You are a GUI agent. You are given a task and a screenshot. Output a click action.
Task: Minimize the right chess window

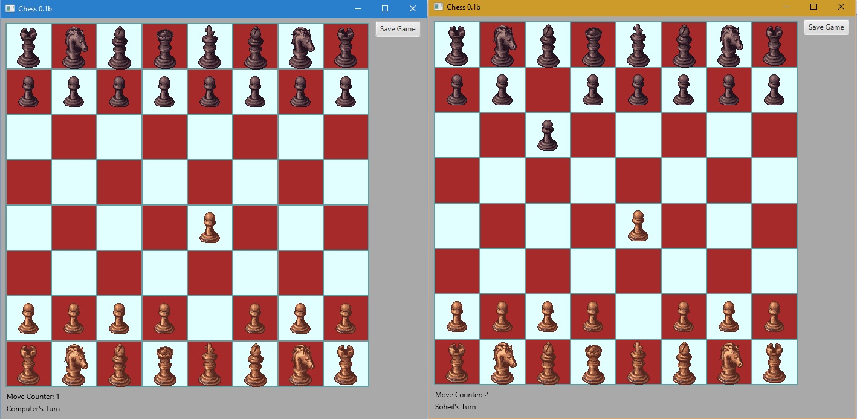coord(786,7)
